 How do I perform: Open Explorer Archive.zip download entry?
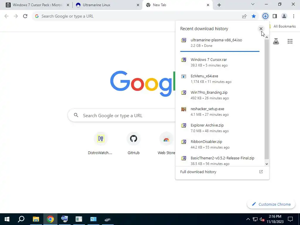pos(220,128)
